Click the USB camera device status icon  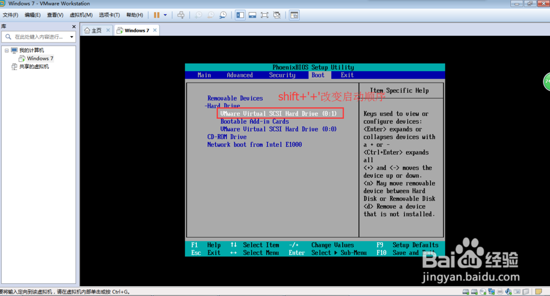point(517,292)
